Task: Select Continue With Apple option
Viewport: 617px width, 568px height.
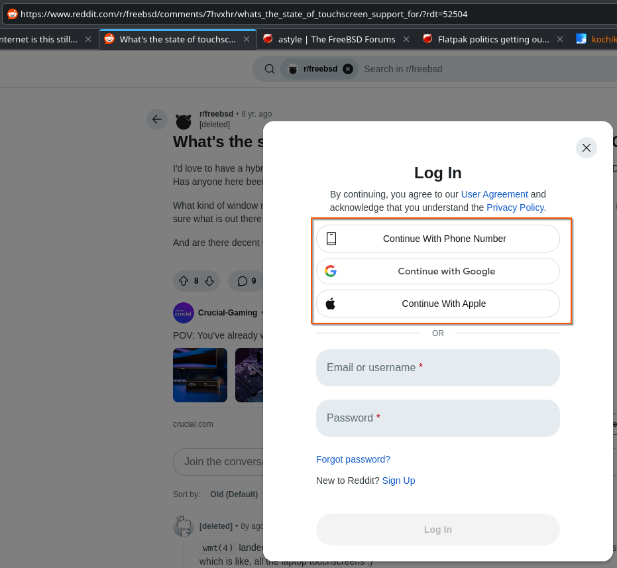Action: 437,304
